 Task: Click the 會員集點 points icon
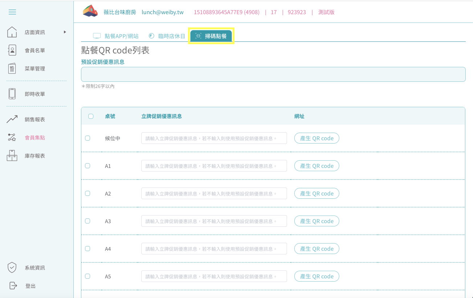point(12,137)
